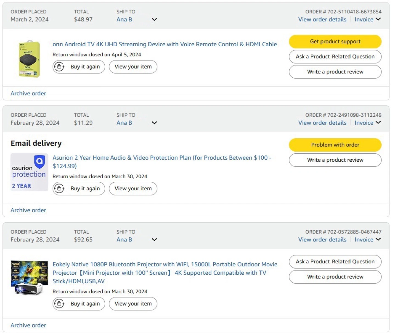
Task: Expand Ship To chevron for $11.29 order
Action: click(154, 123)
